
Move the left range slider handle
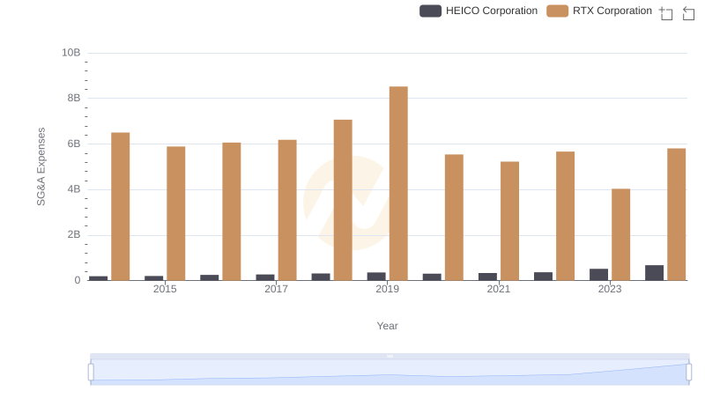(91, 373)
